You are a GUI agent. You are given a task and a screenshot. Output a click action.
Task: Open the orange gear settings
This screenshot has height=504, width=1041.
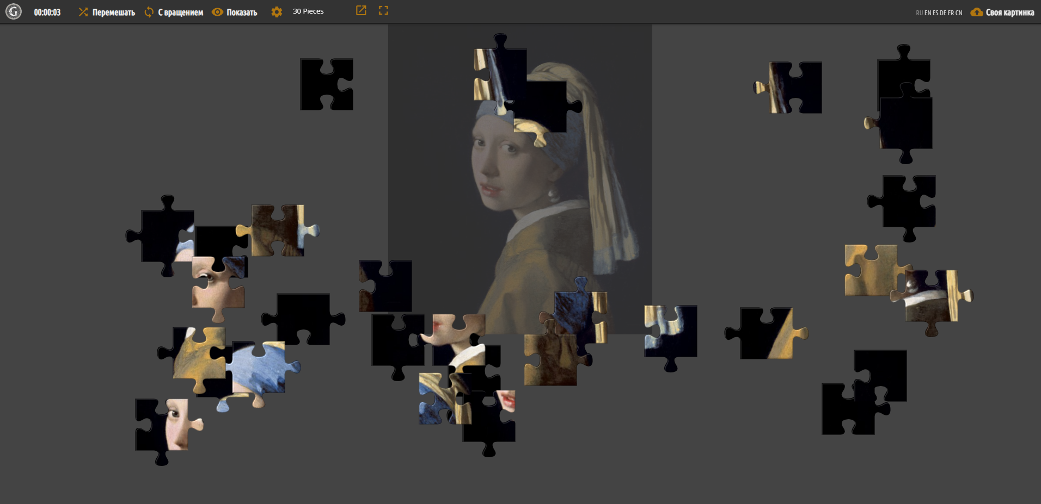pyautogui.click(x=277, y=11)
